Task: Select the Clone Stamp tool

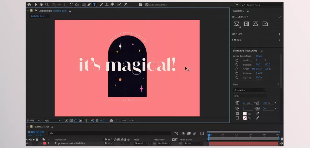Action: click(107, 4)
